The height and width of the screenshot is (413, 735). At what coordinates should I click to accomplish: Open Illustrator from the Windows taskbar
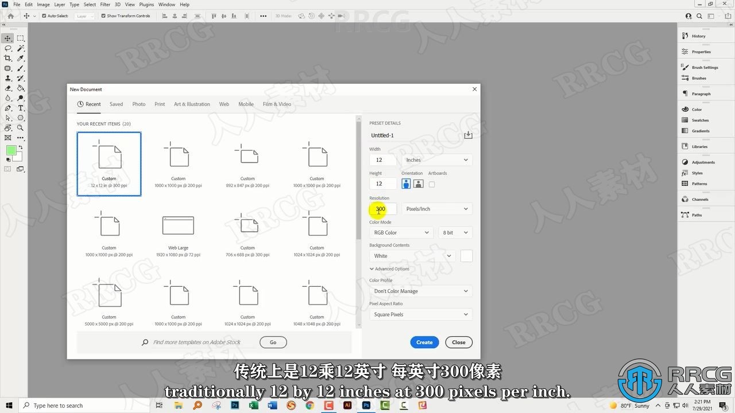(347, 406)
